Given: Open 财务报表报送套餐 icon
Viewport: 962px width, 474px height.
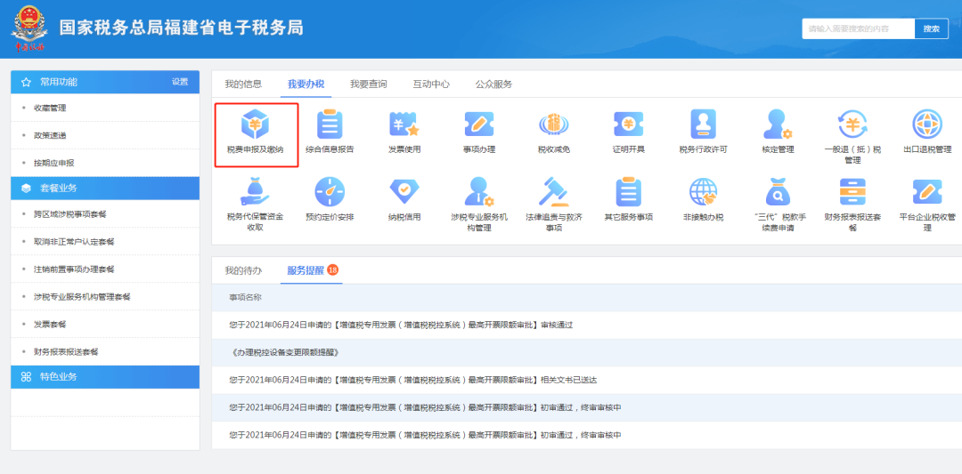Looking at the screenshot, I should 852,192.
